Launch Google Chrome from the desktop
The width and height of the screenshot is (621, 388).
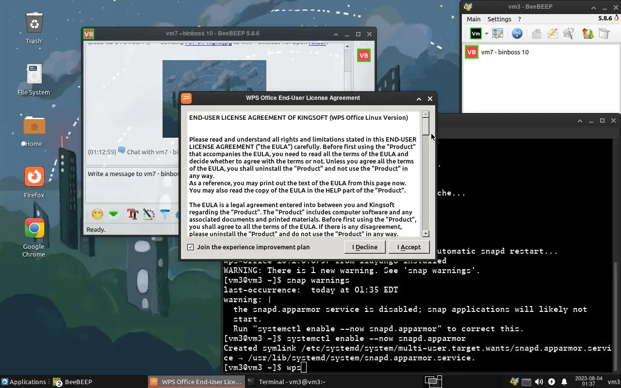pos(34,237)
